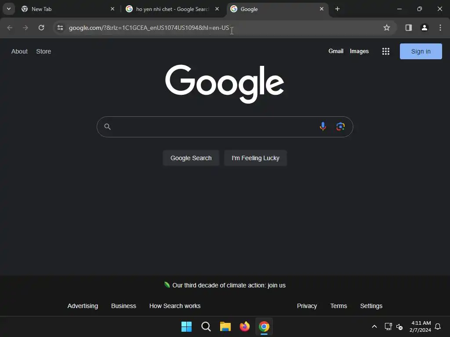Click the Google logo
The image size is (450, 337).
[225, 84]
